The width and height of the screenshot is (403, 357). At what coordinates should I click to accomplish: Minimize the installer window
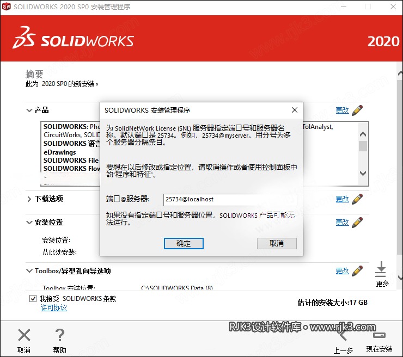344,7
